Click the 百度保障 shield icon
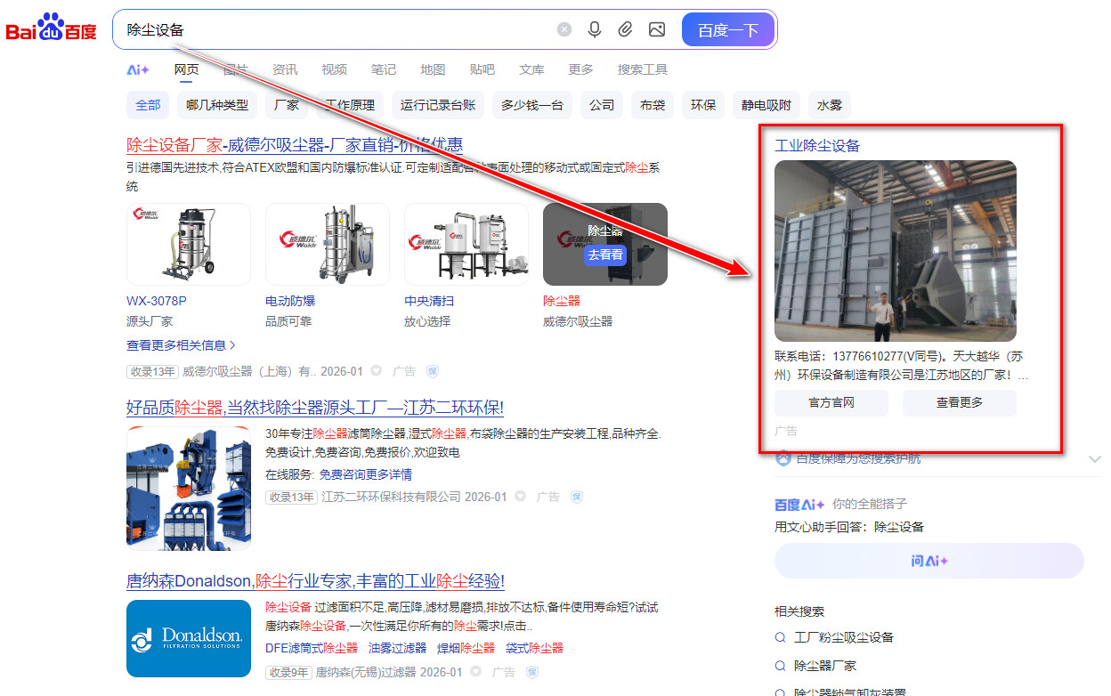 (782, 458)
